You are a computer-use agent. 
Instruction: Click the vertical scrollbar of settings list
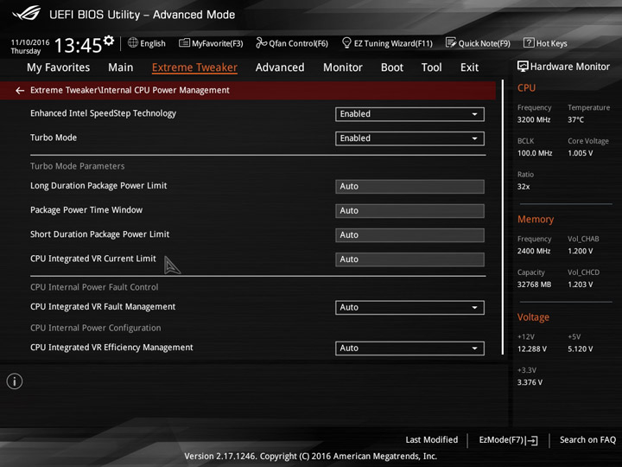click(x=503, y=217)
